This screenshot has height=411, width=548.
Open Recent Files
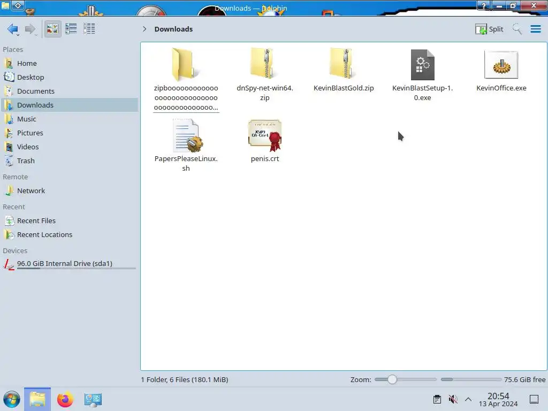[69, 221]
